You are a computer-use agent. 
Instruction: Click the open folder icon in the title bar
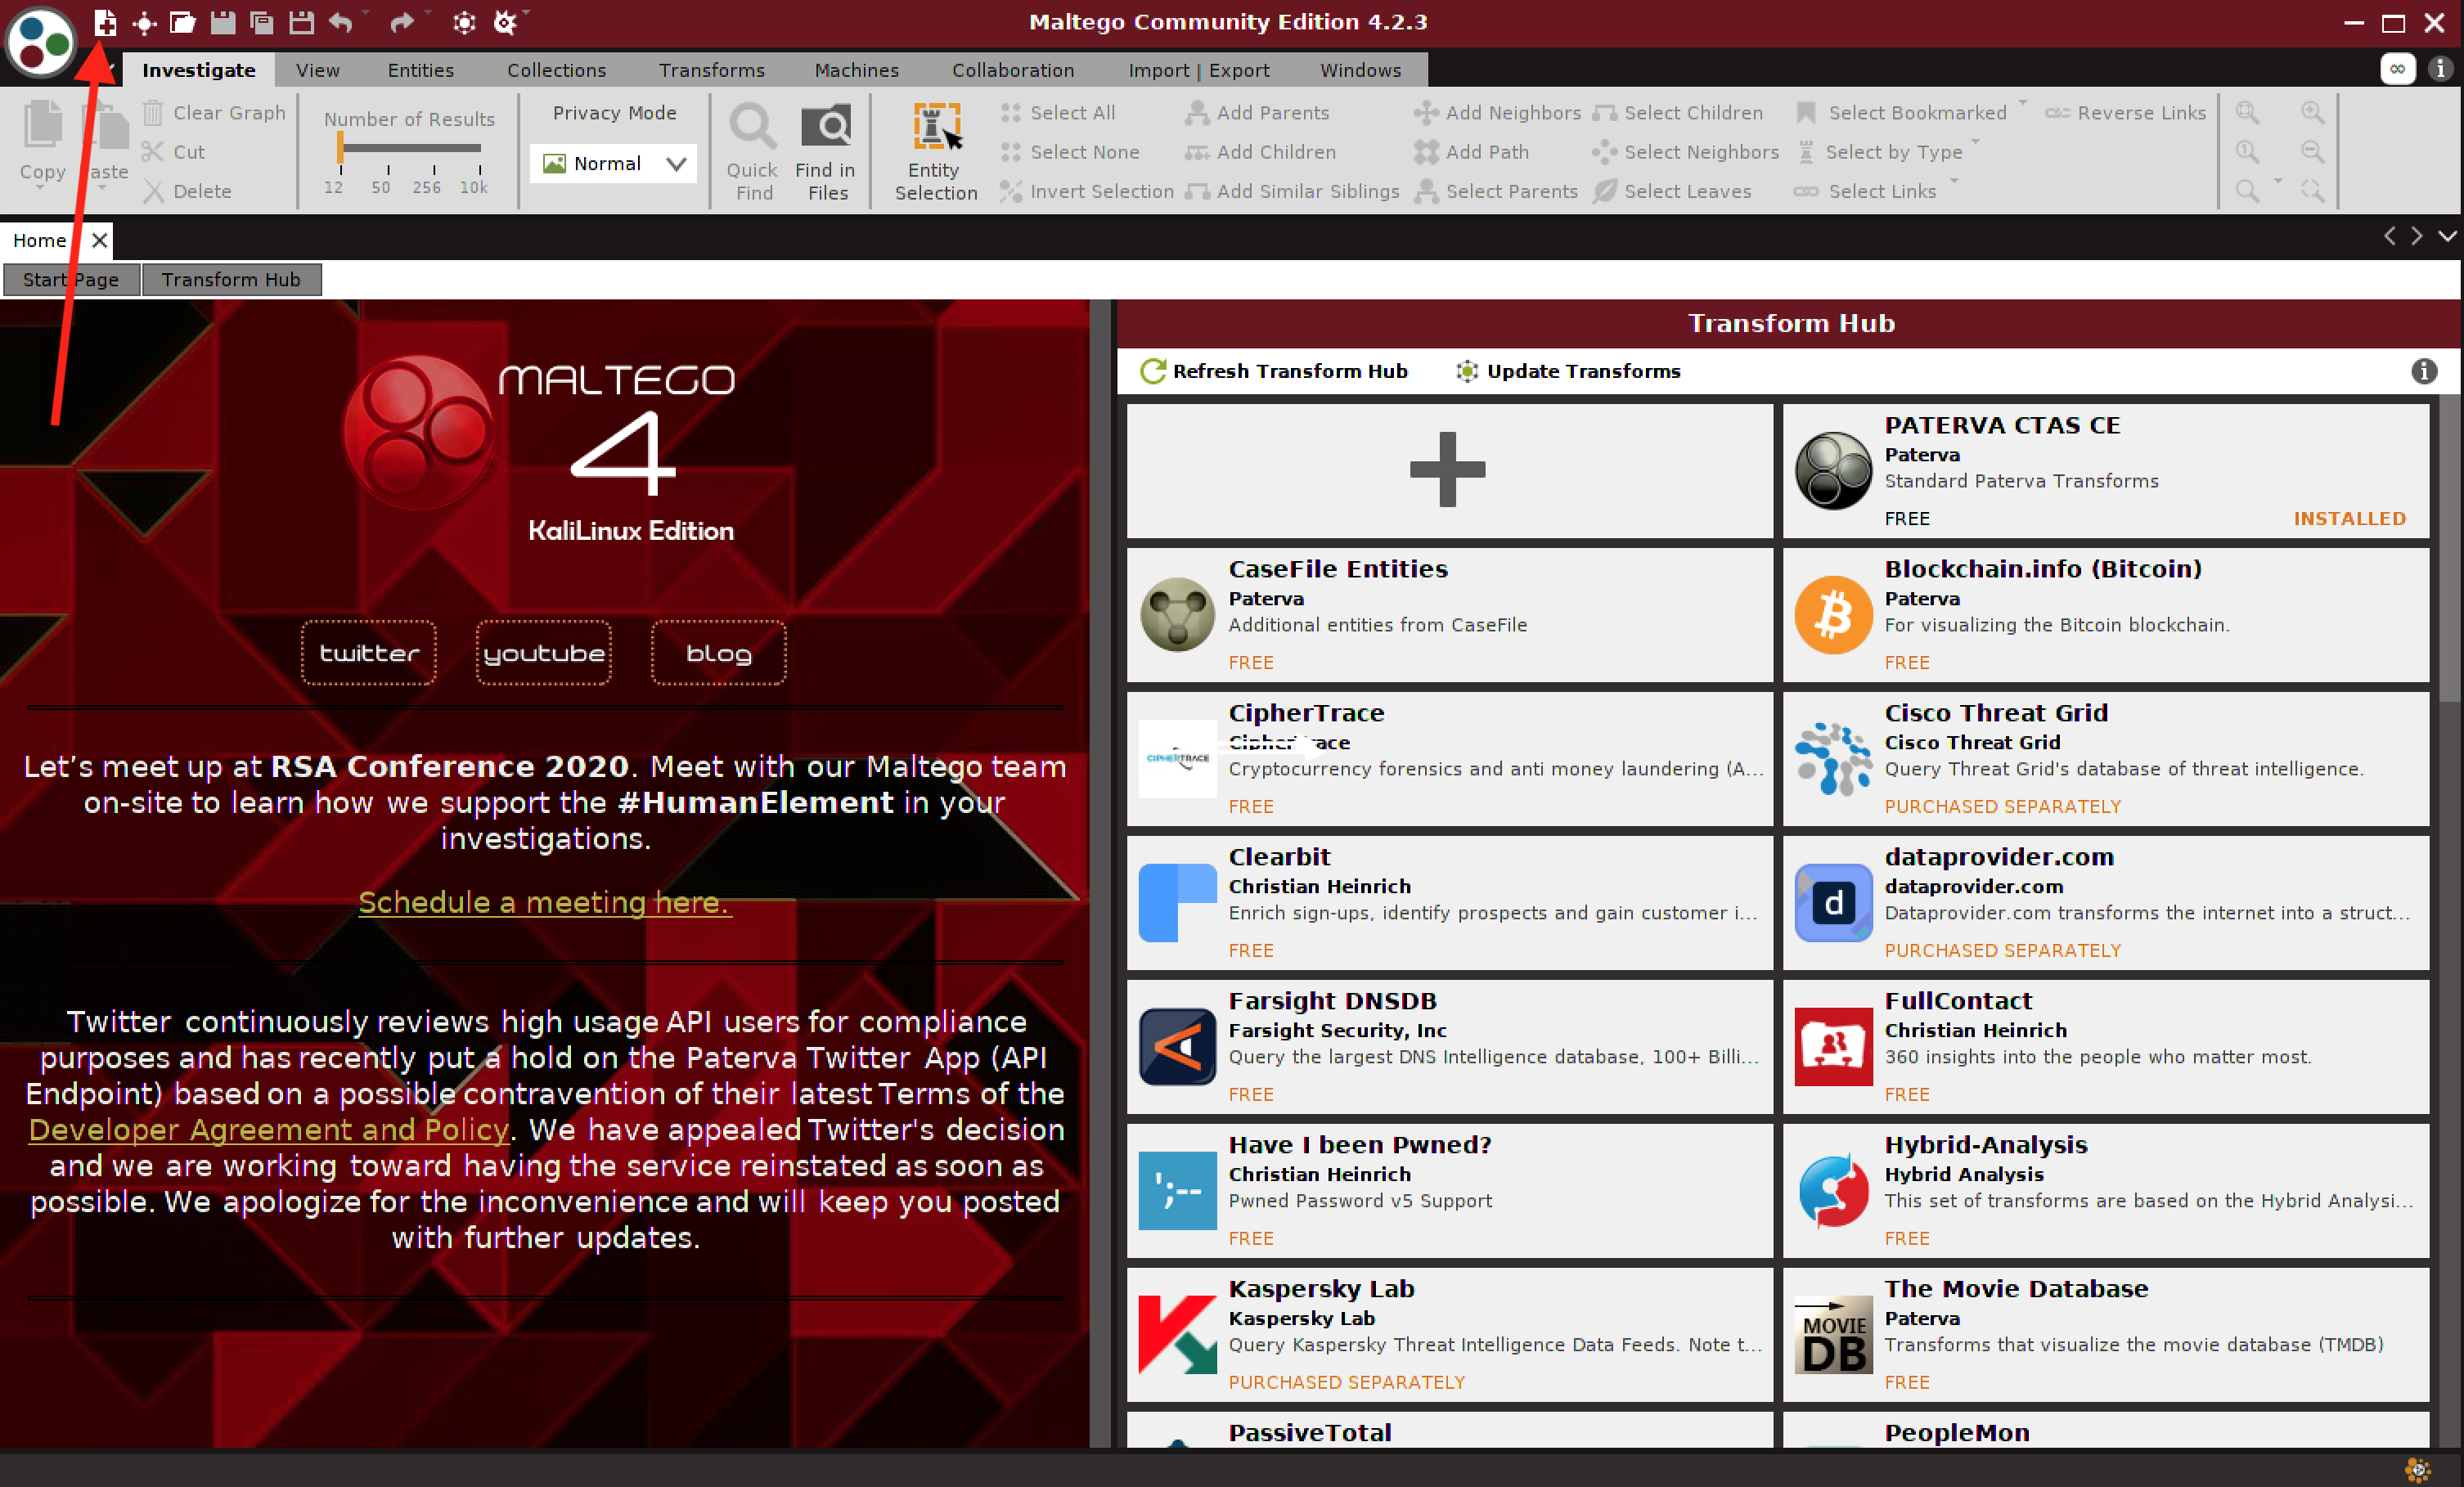click(182, 22)
